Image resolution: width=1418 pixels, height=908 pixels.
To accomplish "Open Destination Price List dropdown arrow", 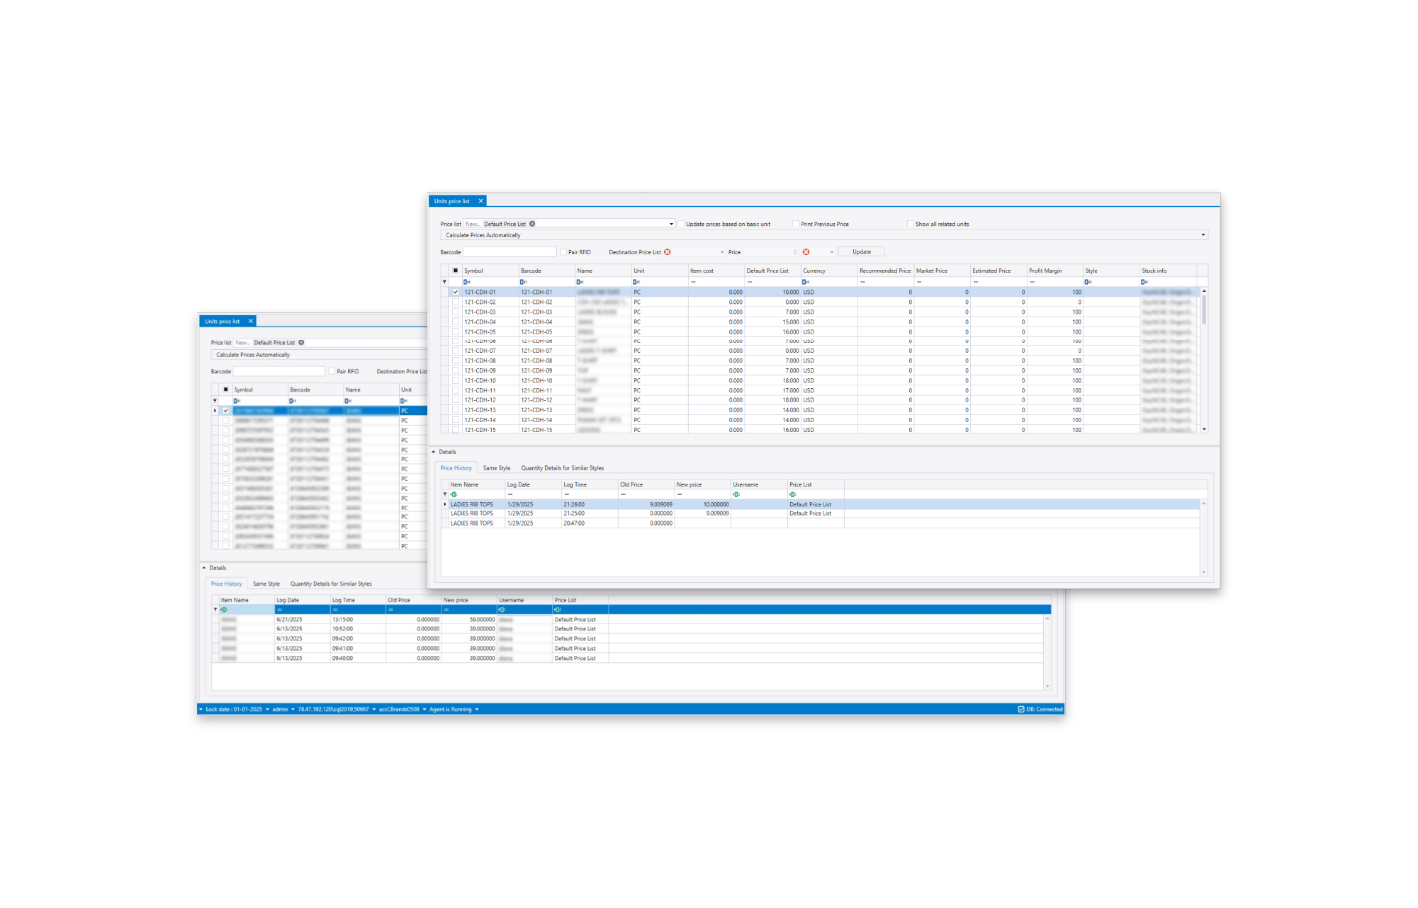I will (722, 252).
